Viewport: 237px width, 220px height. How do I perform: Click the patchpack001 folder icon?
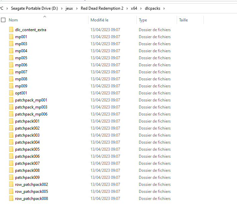pyautogui.click(x=11, y=121)
